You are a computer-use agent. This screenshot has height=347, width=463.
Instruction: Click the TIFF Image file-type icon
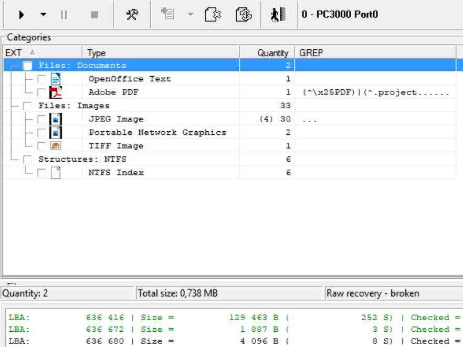point(56,146)
